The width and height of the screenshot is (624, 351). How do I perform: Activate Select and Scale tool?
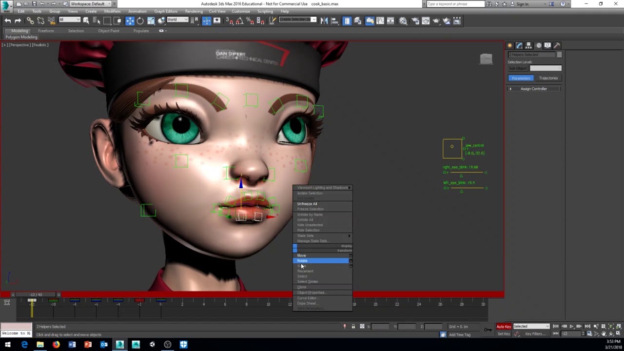point(151,20)
